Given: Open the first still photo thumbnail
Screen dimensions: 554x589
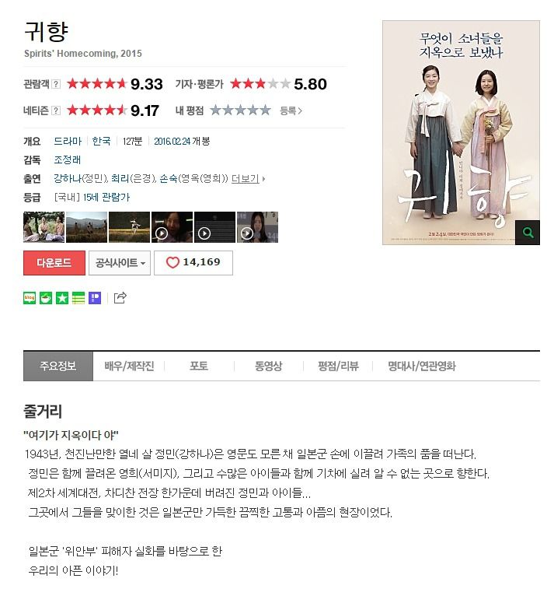Looking at the screenshot, I should tap(44, 227).
